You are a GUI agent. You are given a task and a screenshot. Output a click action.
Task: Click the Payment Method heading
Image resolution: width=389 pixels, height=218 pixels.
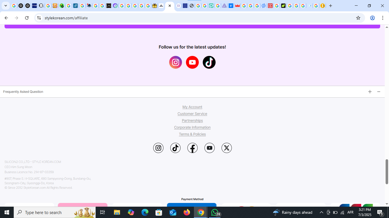(192, 199)
